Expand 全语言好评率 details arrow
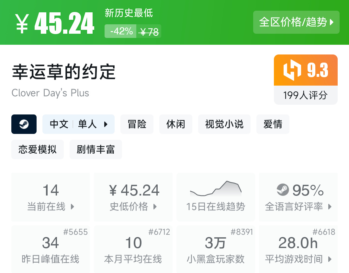This screenshot has height=273, width=349. (x=330, y=207)
